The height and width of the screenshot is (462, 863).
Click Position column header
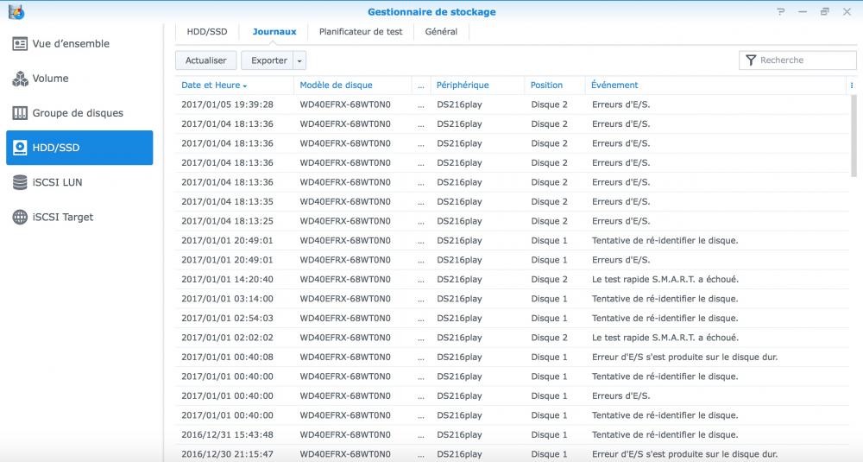(x=555, y=85)
